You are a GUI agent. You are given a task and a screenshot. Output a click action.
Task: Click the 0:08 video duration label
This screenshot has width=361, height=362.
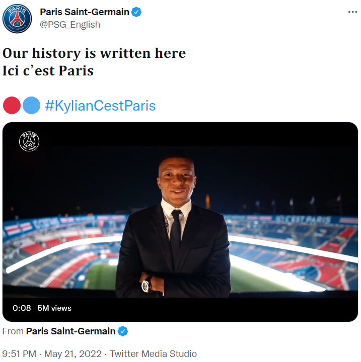pos(22,308)
